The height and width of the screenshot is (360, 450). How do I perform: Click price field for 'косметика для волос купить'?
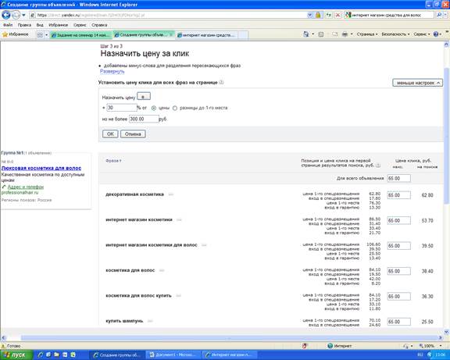click(399, 297)
